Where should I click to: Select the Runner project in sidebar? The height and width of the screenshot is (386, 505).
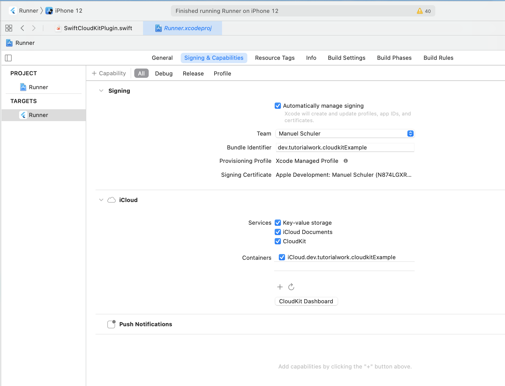coord(38,87)
